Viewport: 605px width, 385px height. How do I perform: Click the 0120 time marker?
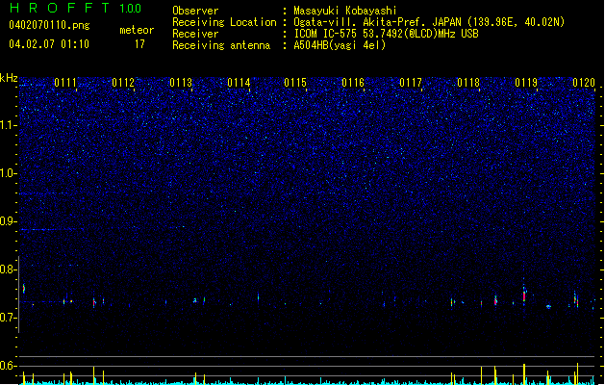584,83
